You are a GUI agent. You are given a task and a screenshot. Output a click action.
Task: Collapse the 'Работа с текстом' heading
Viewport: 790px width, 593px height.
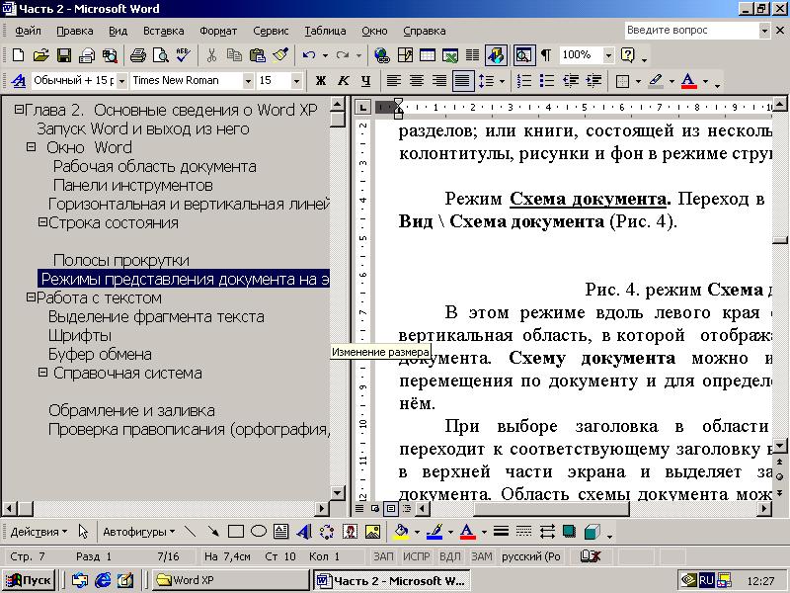pyautogui.click(x=32, y=297)
